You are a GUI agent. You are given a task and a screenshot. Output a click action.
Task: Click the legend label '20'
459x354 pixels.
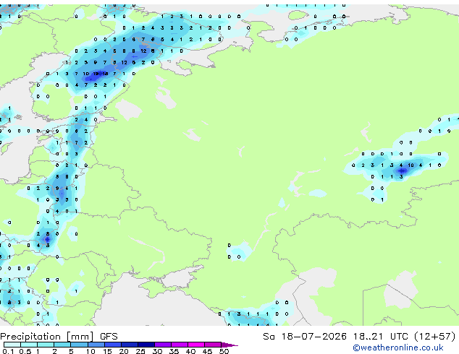124,351
